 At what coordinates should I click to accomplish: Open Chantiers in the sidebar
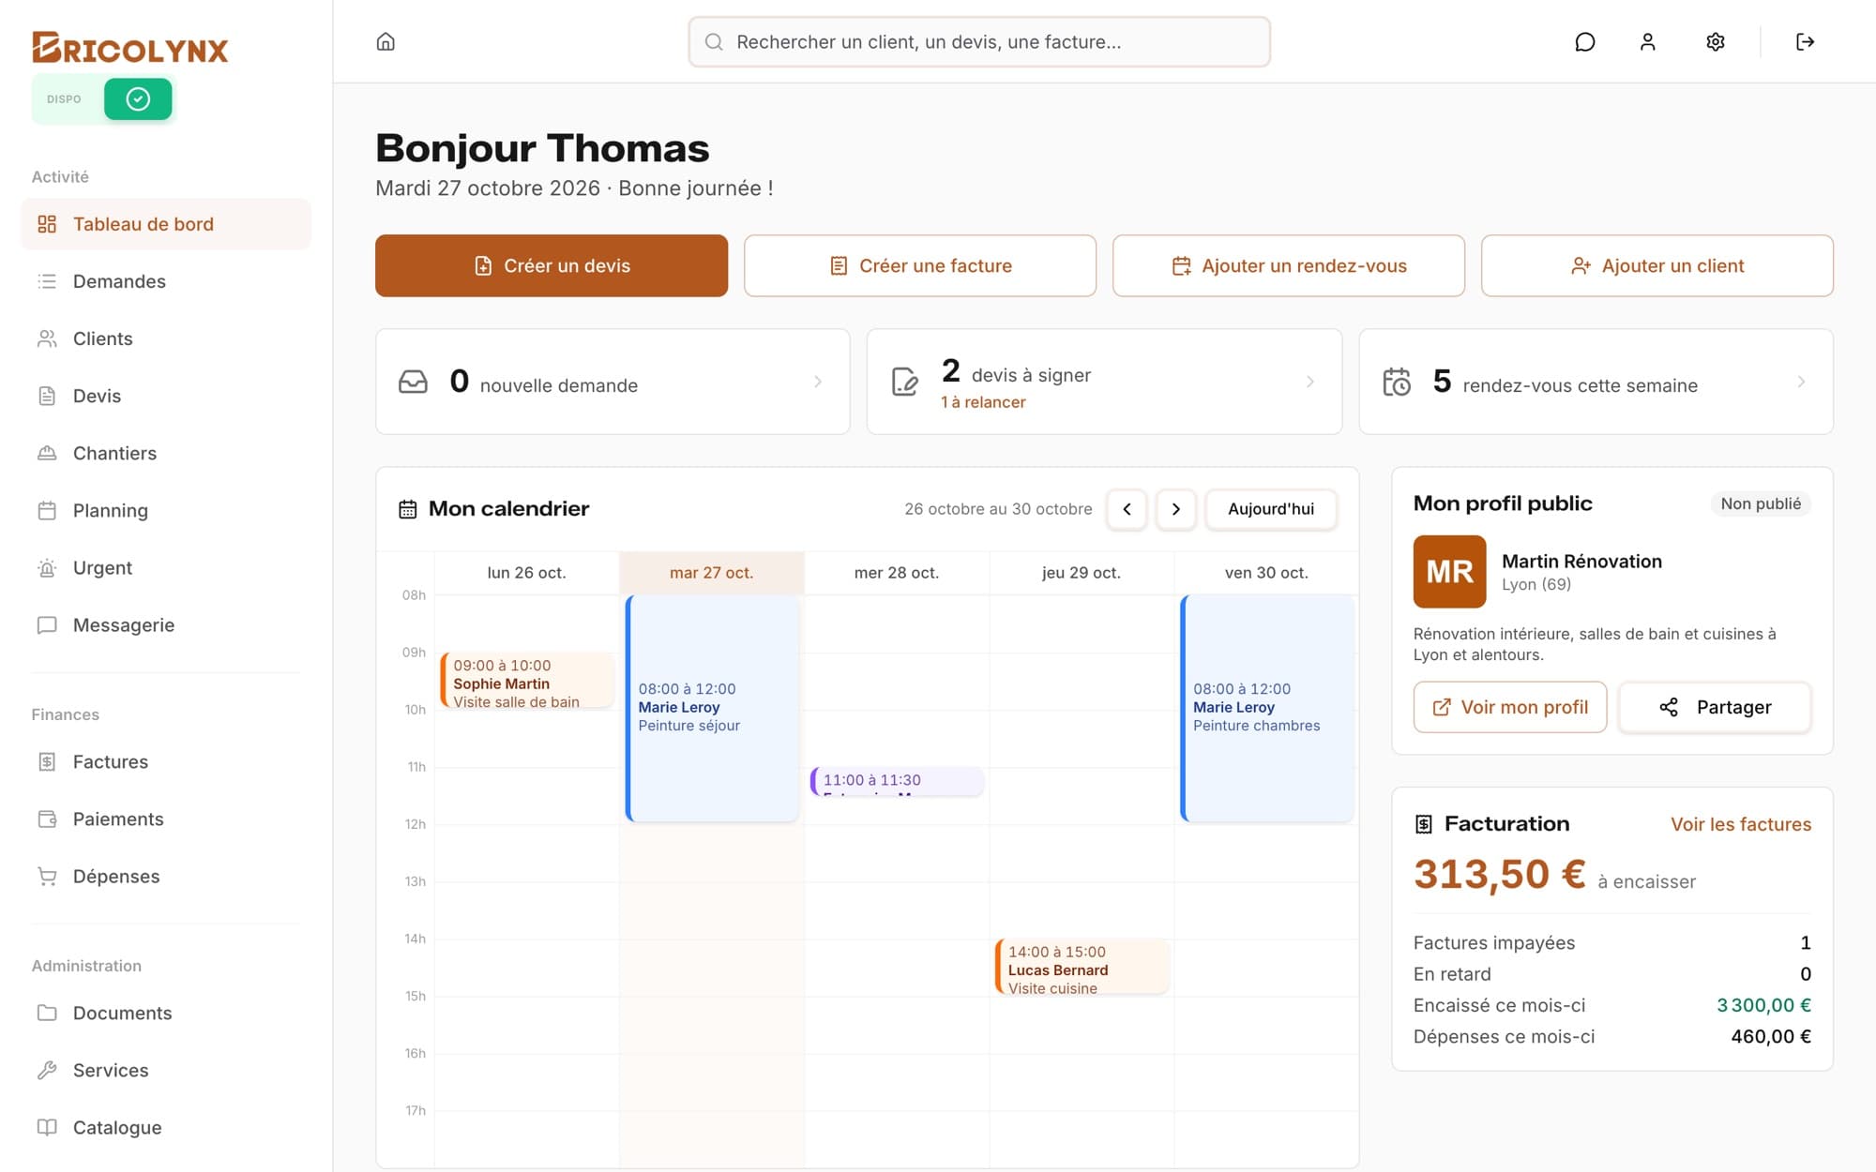click(x=166, y=453)
